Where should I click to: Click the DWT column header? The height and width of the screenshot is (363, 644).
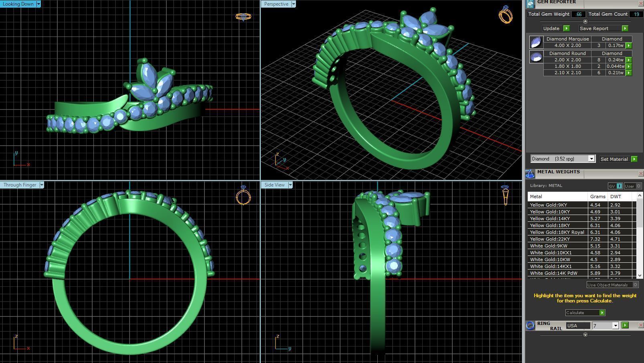point(620,197)
